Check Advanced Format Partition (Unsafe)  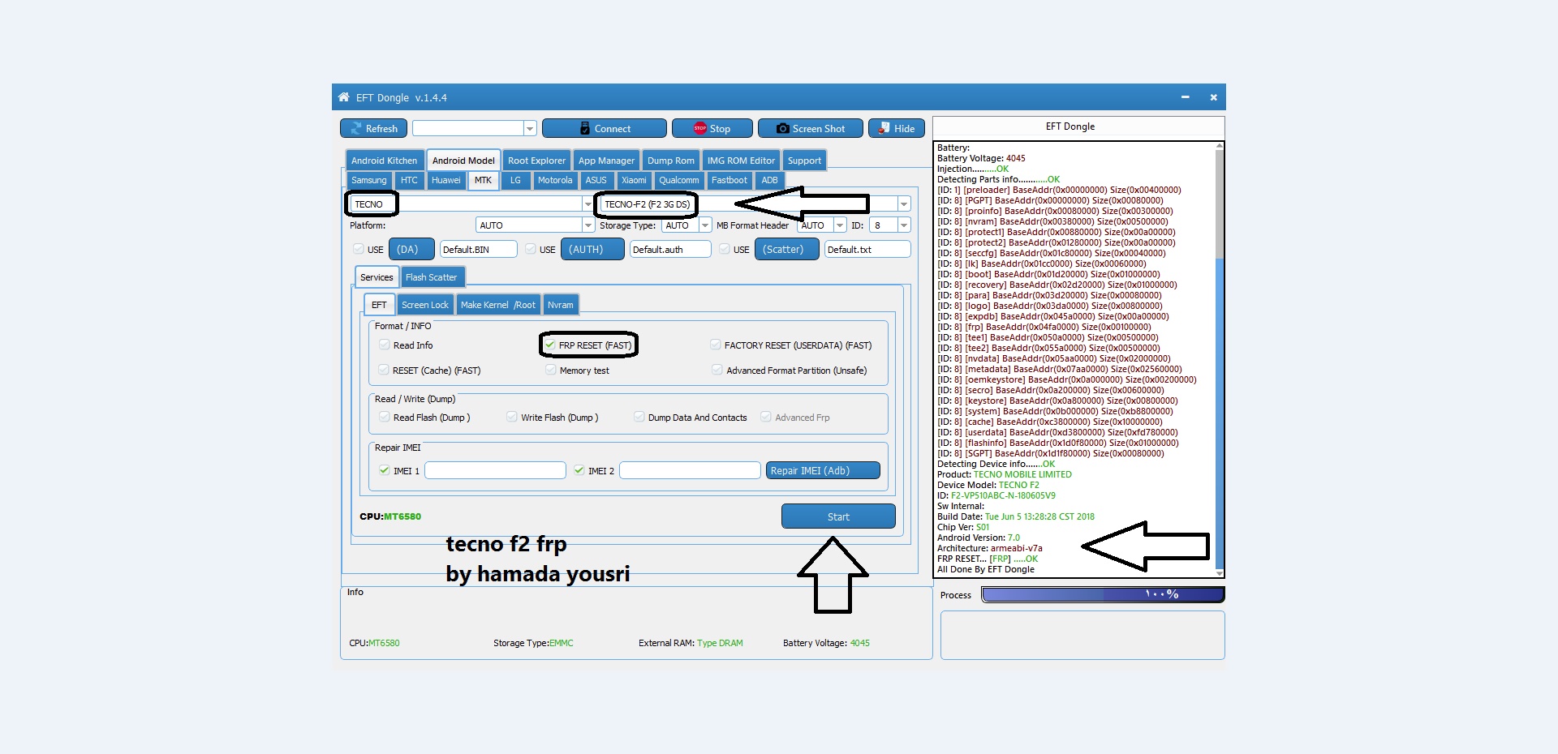(717, 370)
